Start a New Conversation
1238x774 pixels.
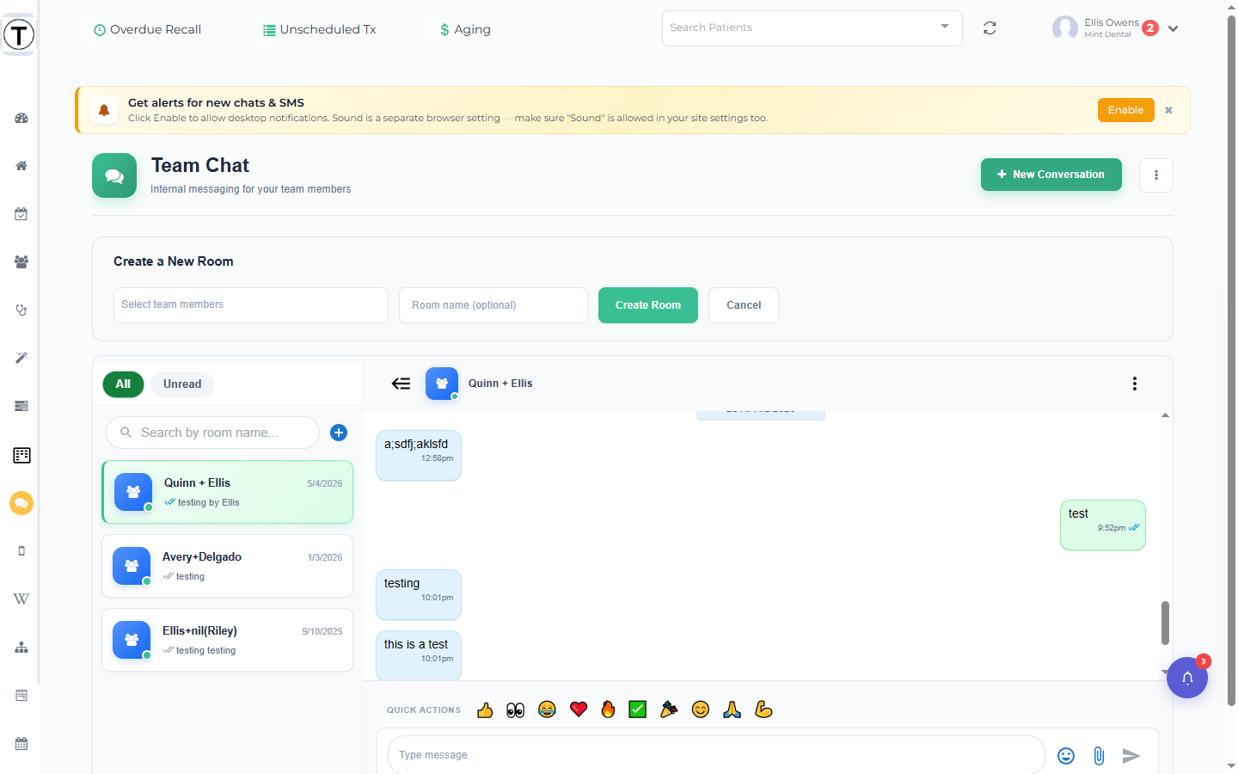point(1051,175)
